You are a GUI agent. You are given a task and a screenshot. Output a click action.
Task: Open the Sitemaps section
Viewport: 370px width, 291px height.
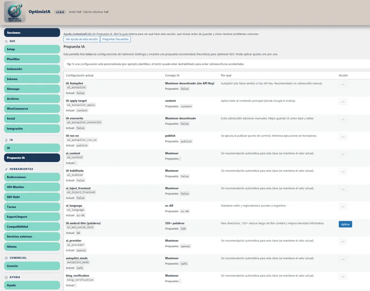click(x=32, y=89)
